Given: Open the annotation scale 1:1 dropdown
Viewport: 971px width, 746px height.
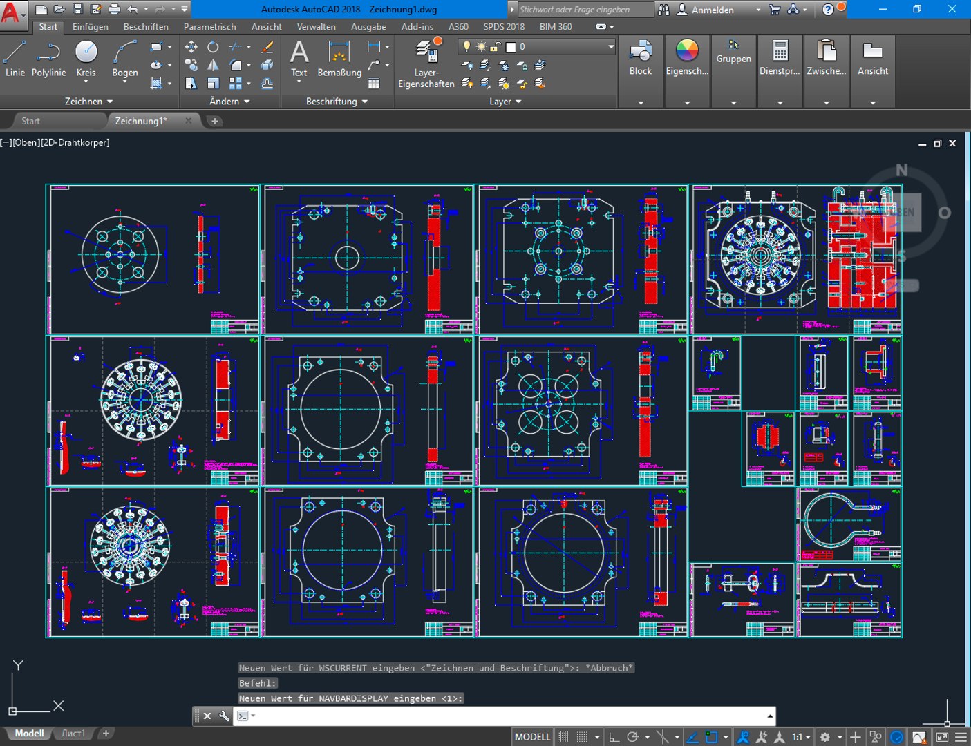Looking at the screenshot, I should click(802, 737).
